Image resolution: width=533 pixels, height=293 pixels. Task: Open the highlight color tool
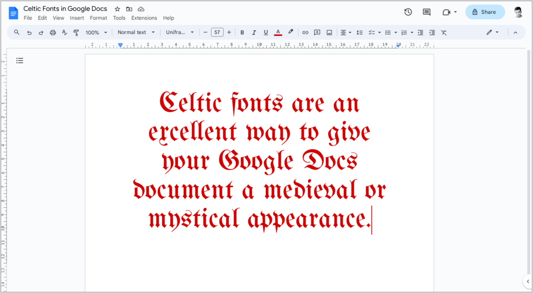[290, 32]
